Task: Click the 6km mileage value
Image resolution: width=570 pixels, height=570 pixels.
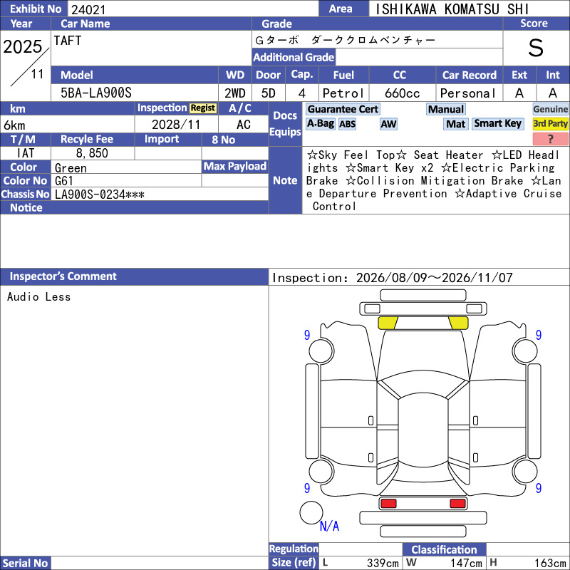Action: tap(14, 125)
